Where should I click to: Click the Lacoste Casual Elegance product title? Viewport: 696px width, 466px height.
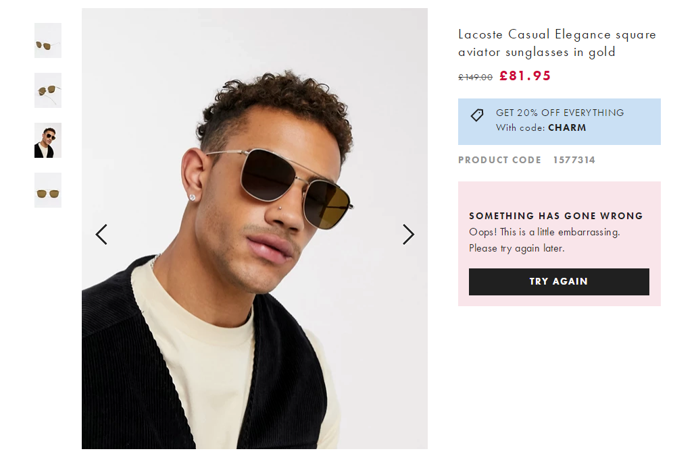pos(557,43)
